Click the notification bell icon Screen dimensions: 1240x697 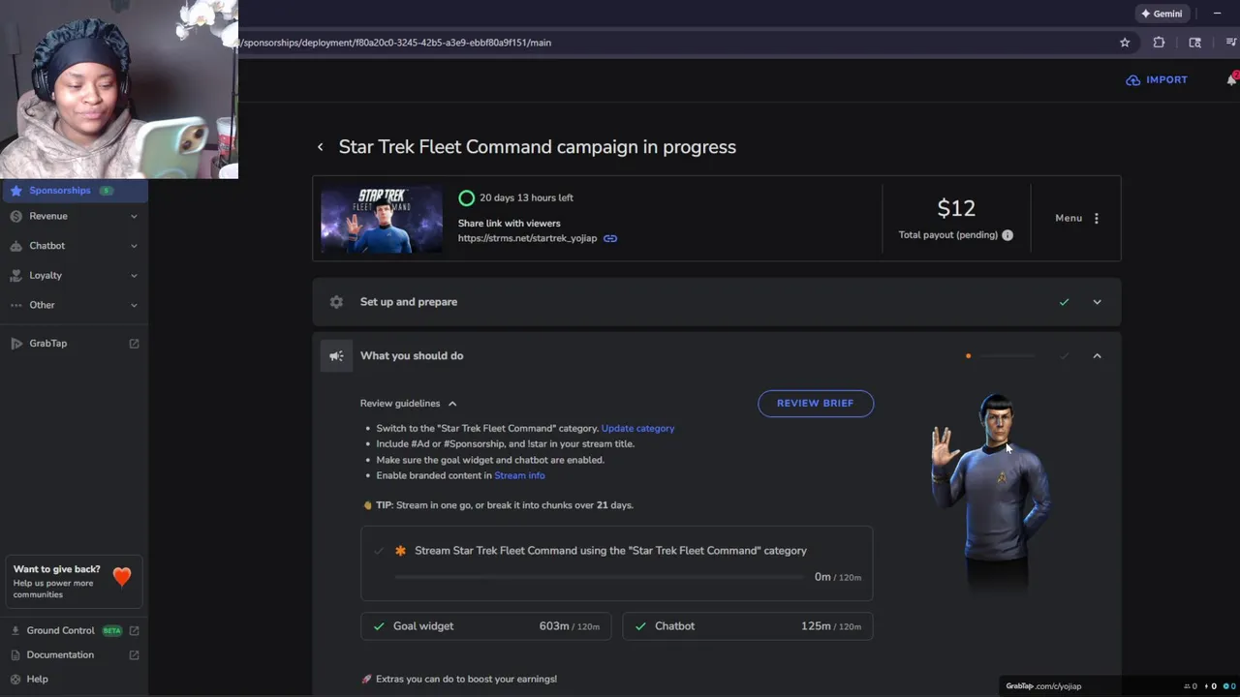1231,80
